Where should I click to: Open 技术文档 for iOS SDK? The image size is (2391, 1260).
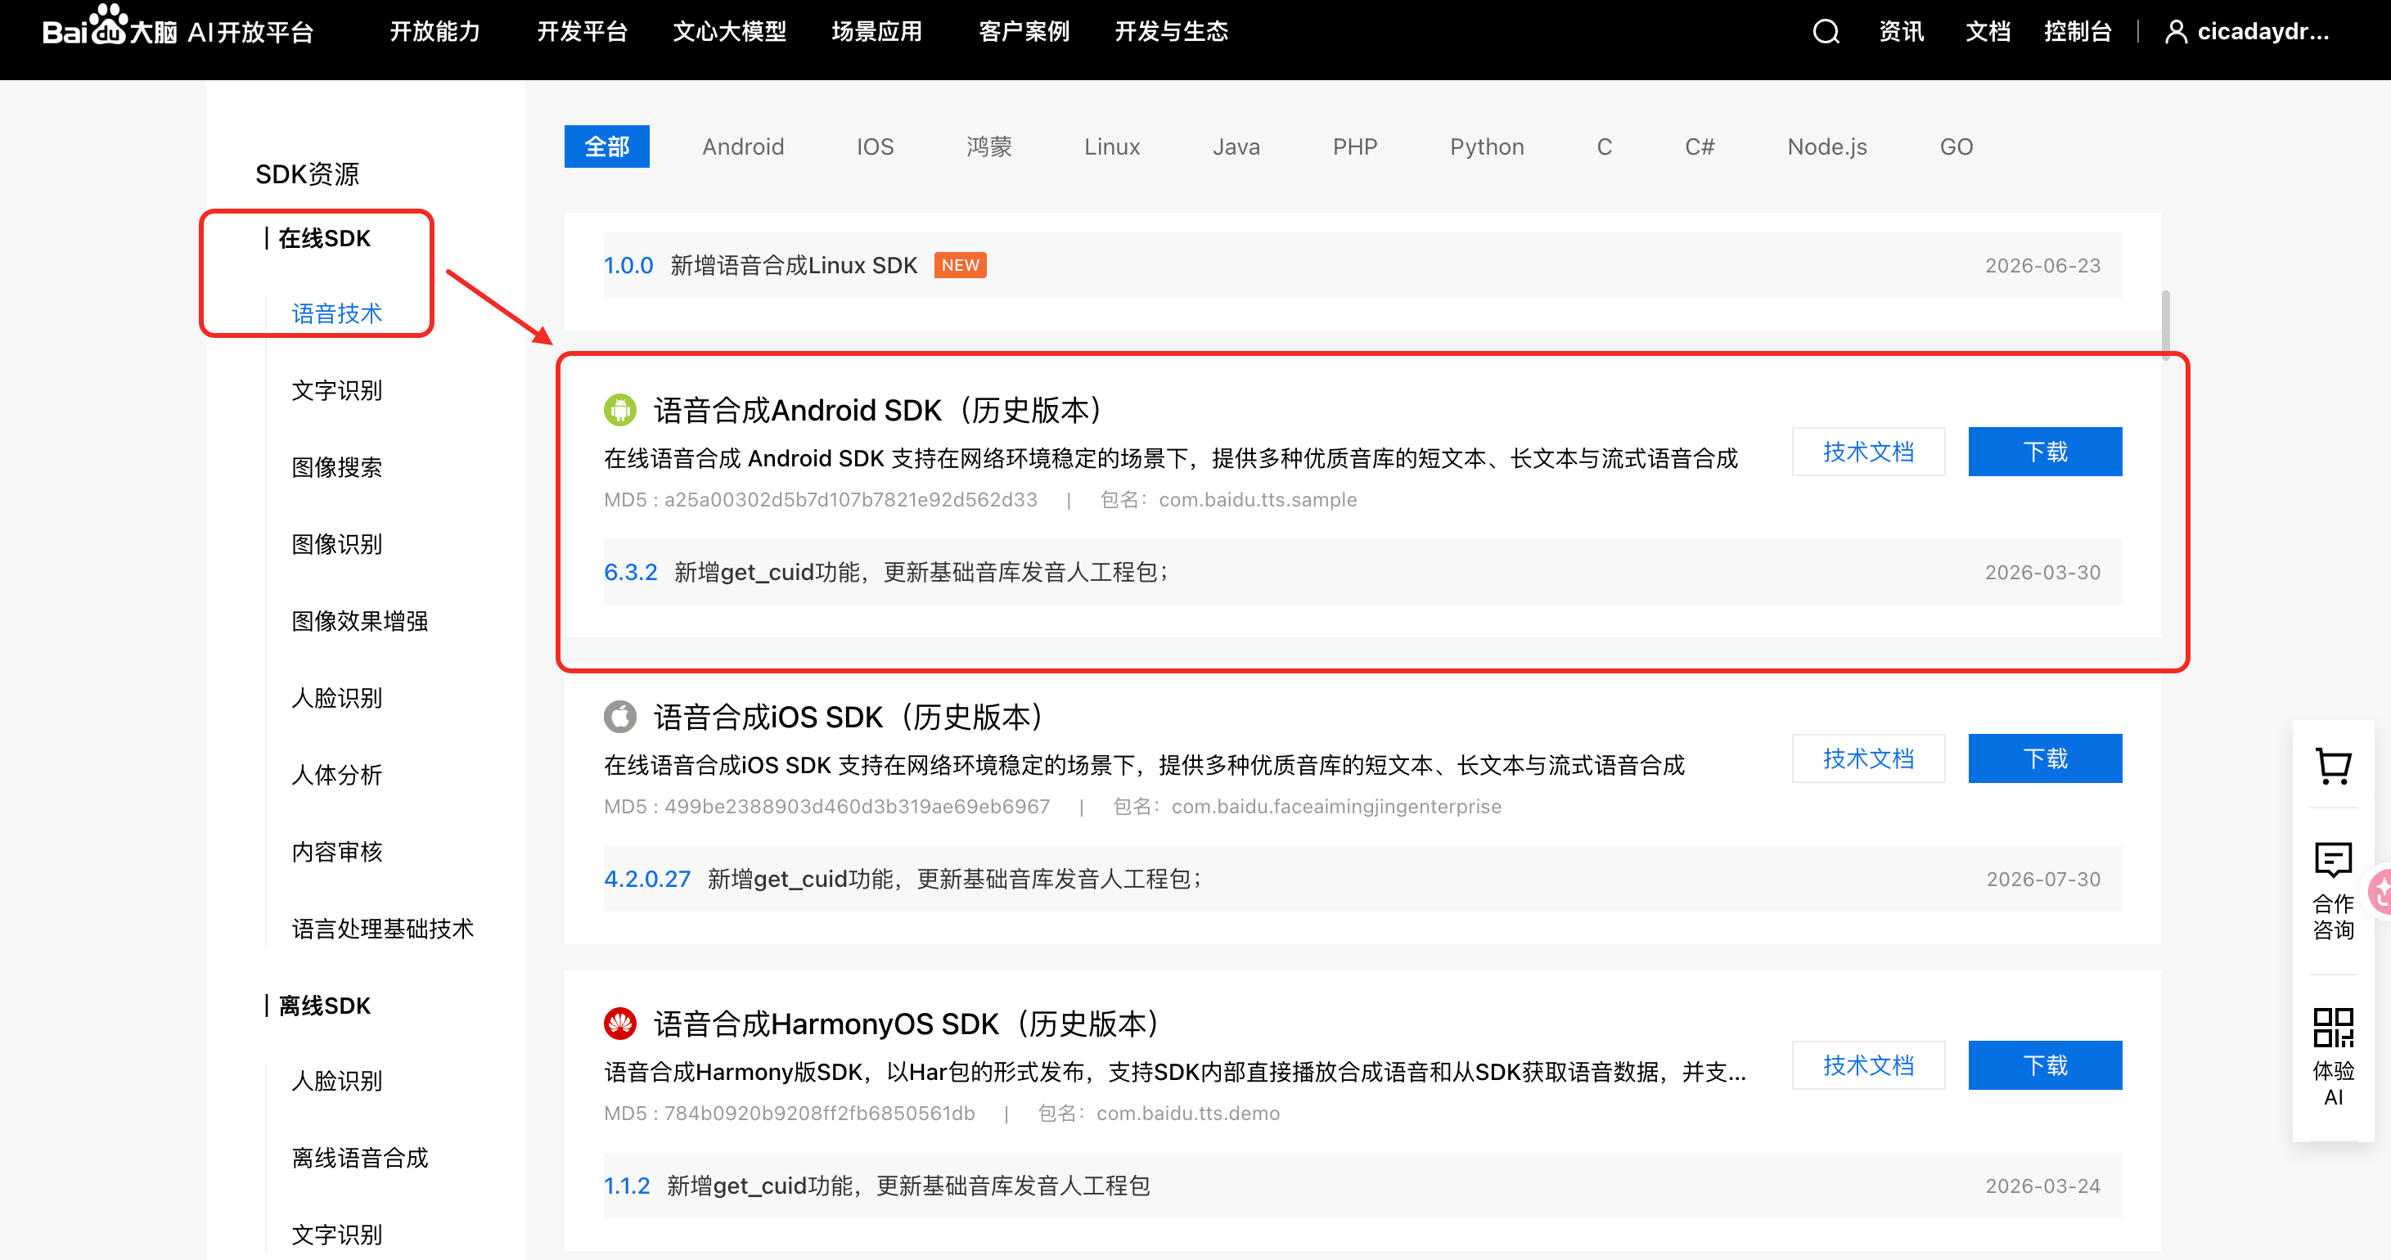pos(1867,759)
